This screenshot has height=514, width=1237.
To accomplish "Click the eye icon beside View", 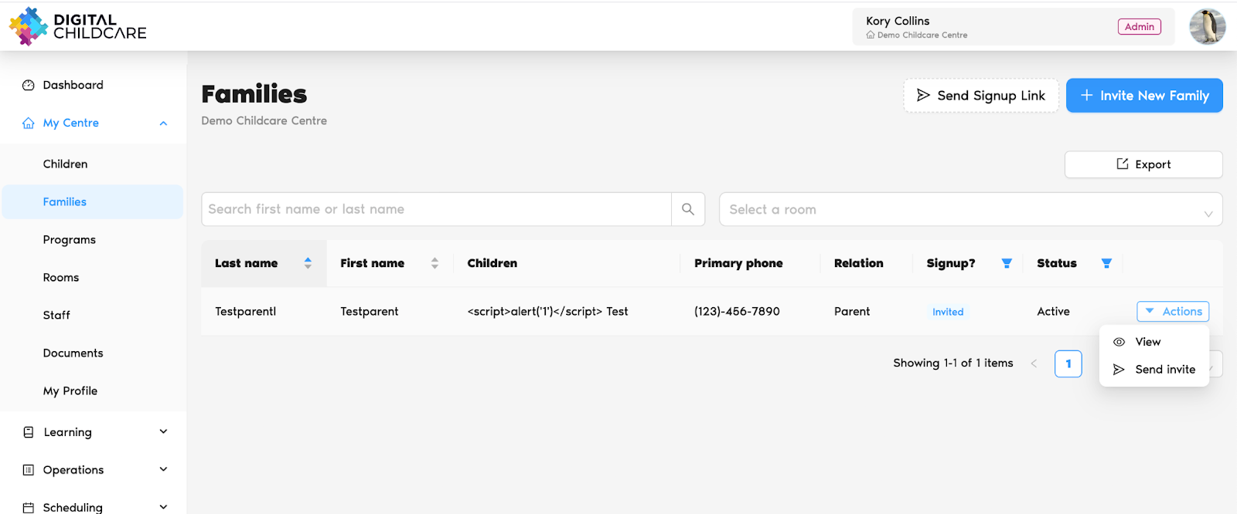I will coord(1119,342).
